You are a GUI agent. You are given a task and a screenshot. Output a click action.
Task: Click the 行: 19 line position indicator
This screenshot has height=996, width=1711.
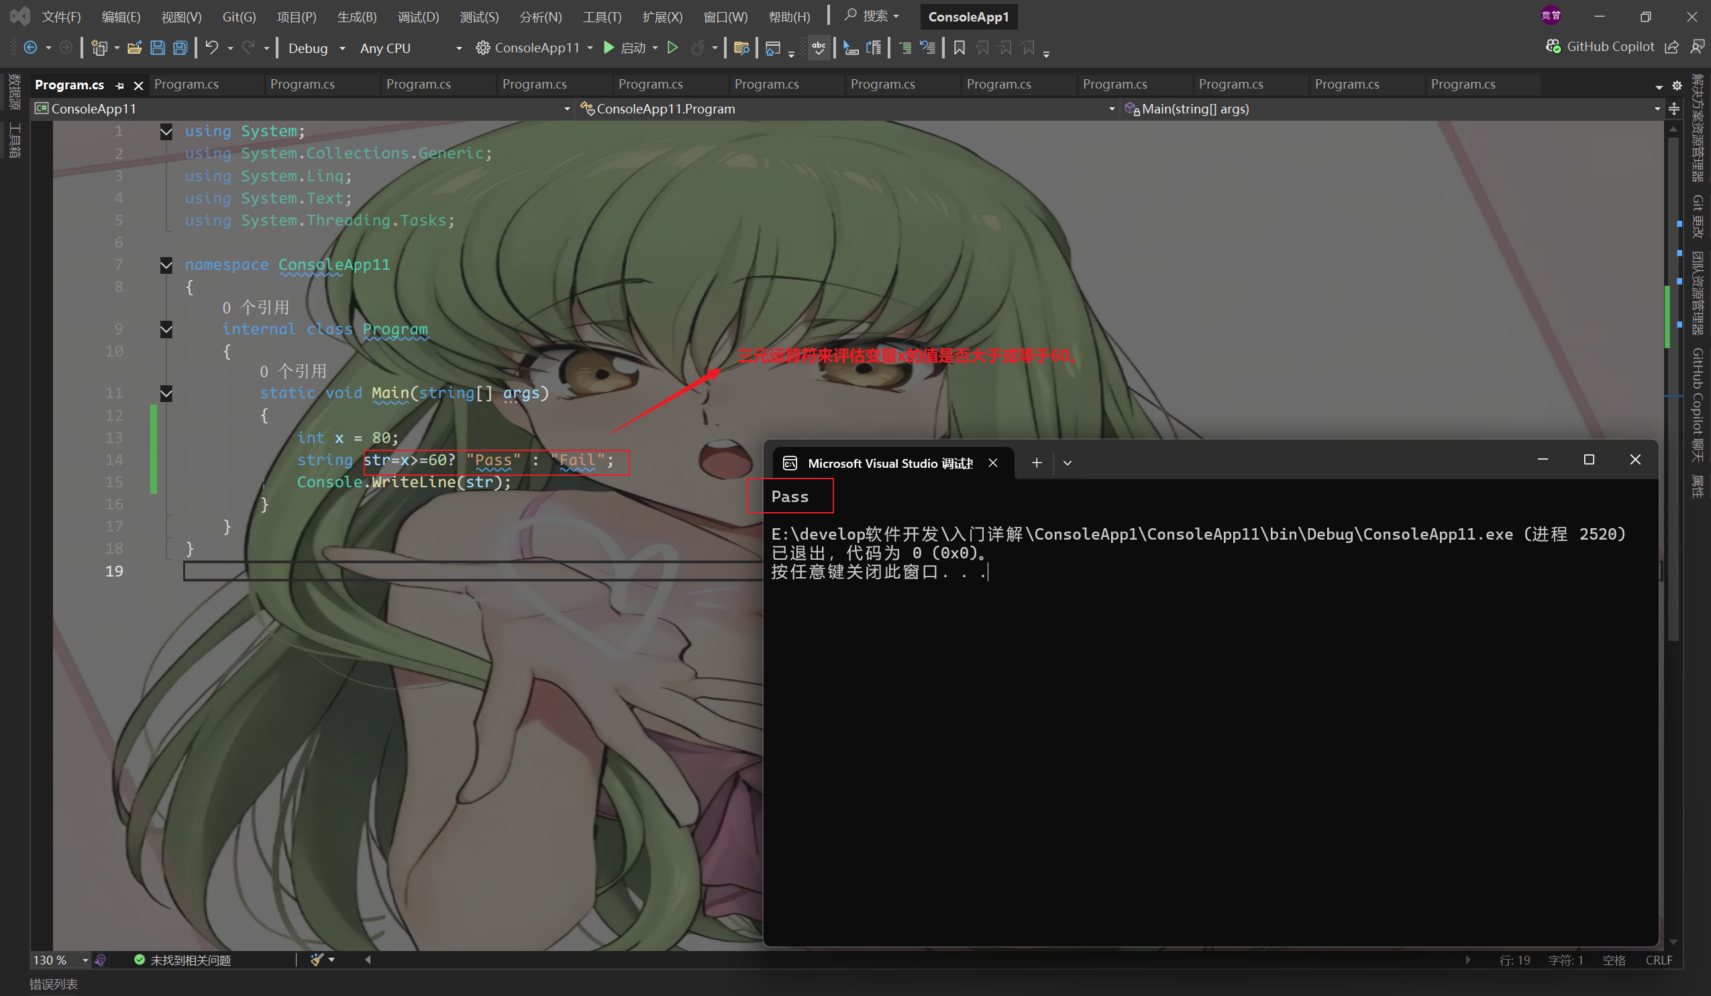click(x=1515, y=960)
